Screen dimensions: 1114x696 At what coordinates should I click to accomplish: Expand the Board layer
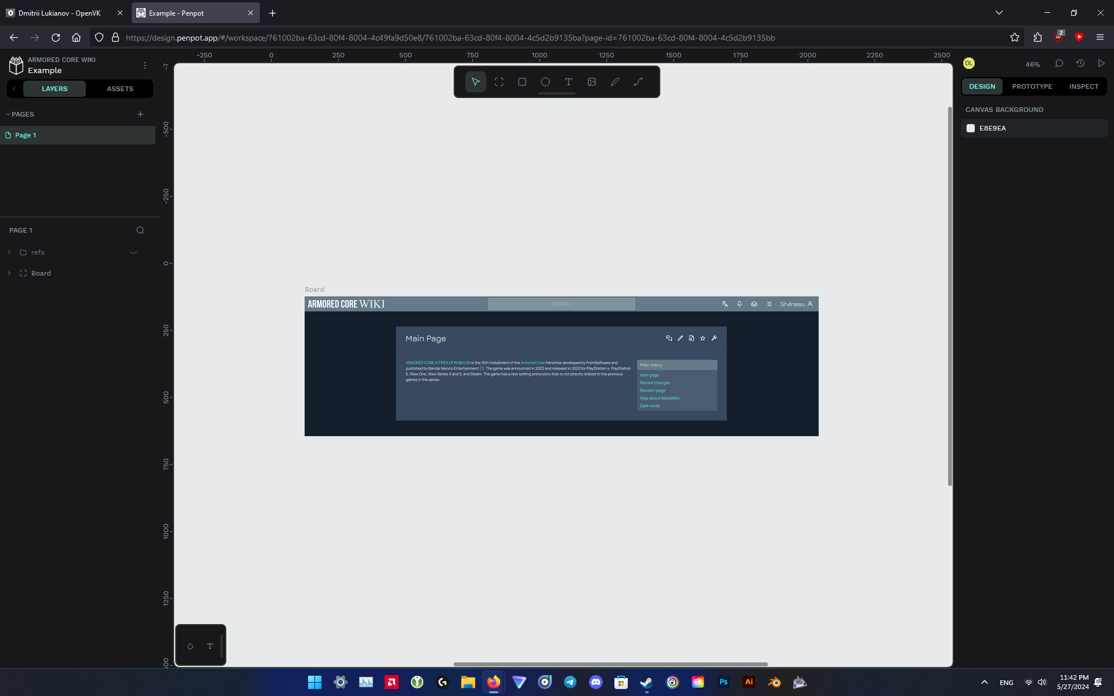[x=9, y=273]
